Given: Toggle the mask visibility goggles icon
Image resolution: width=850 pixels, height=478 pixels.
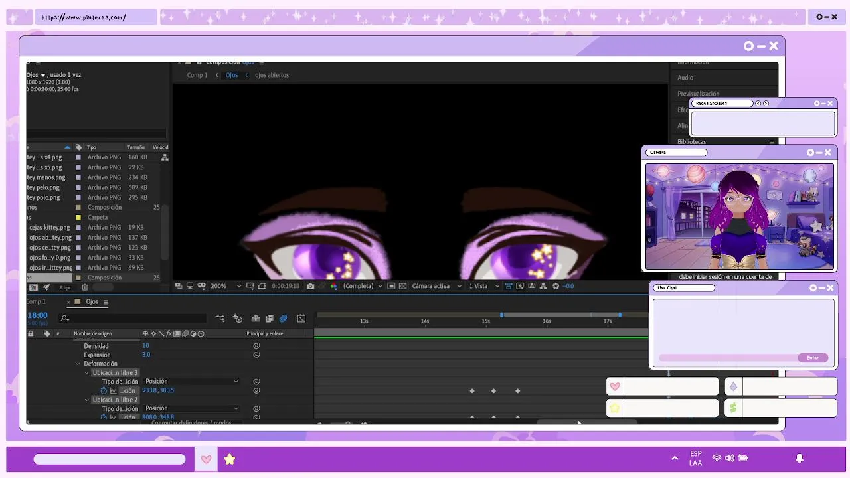Looking at the screenshot, I should tap(202, 286).
